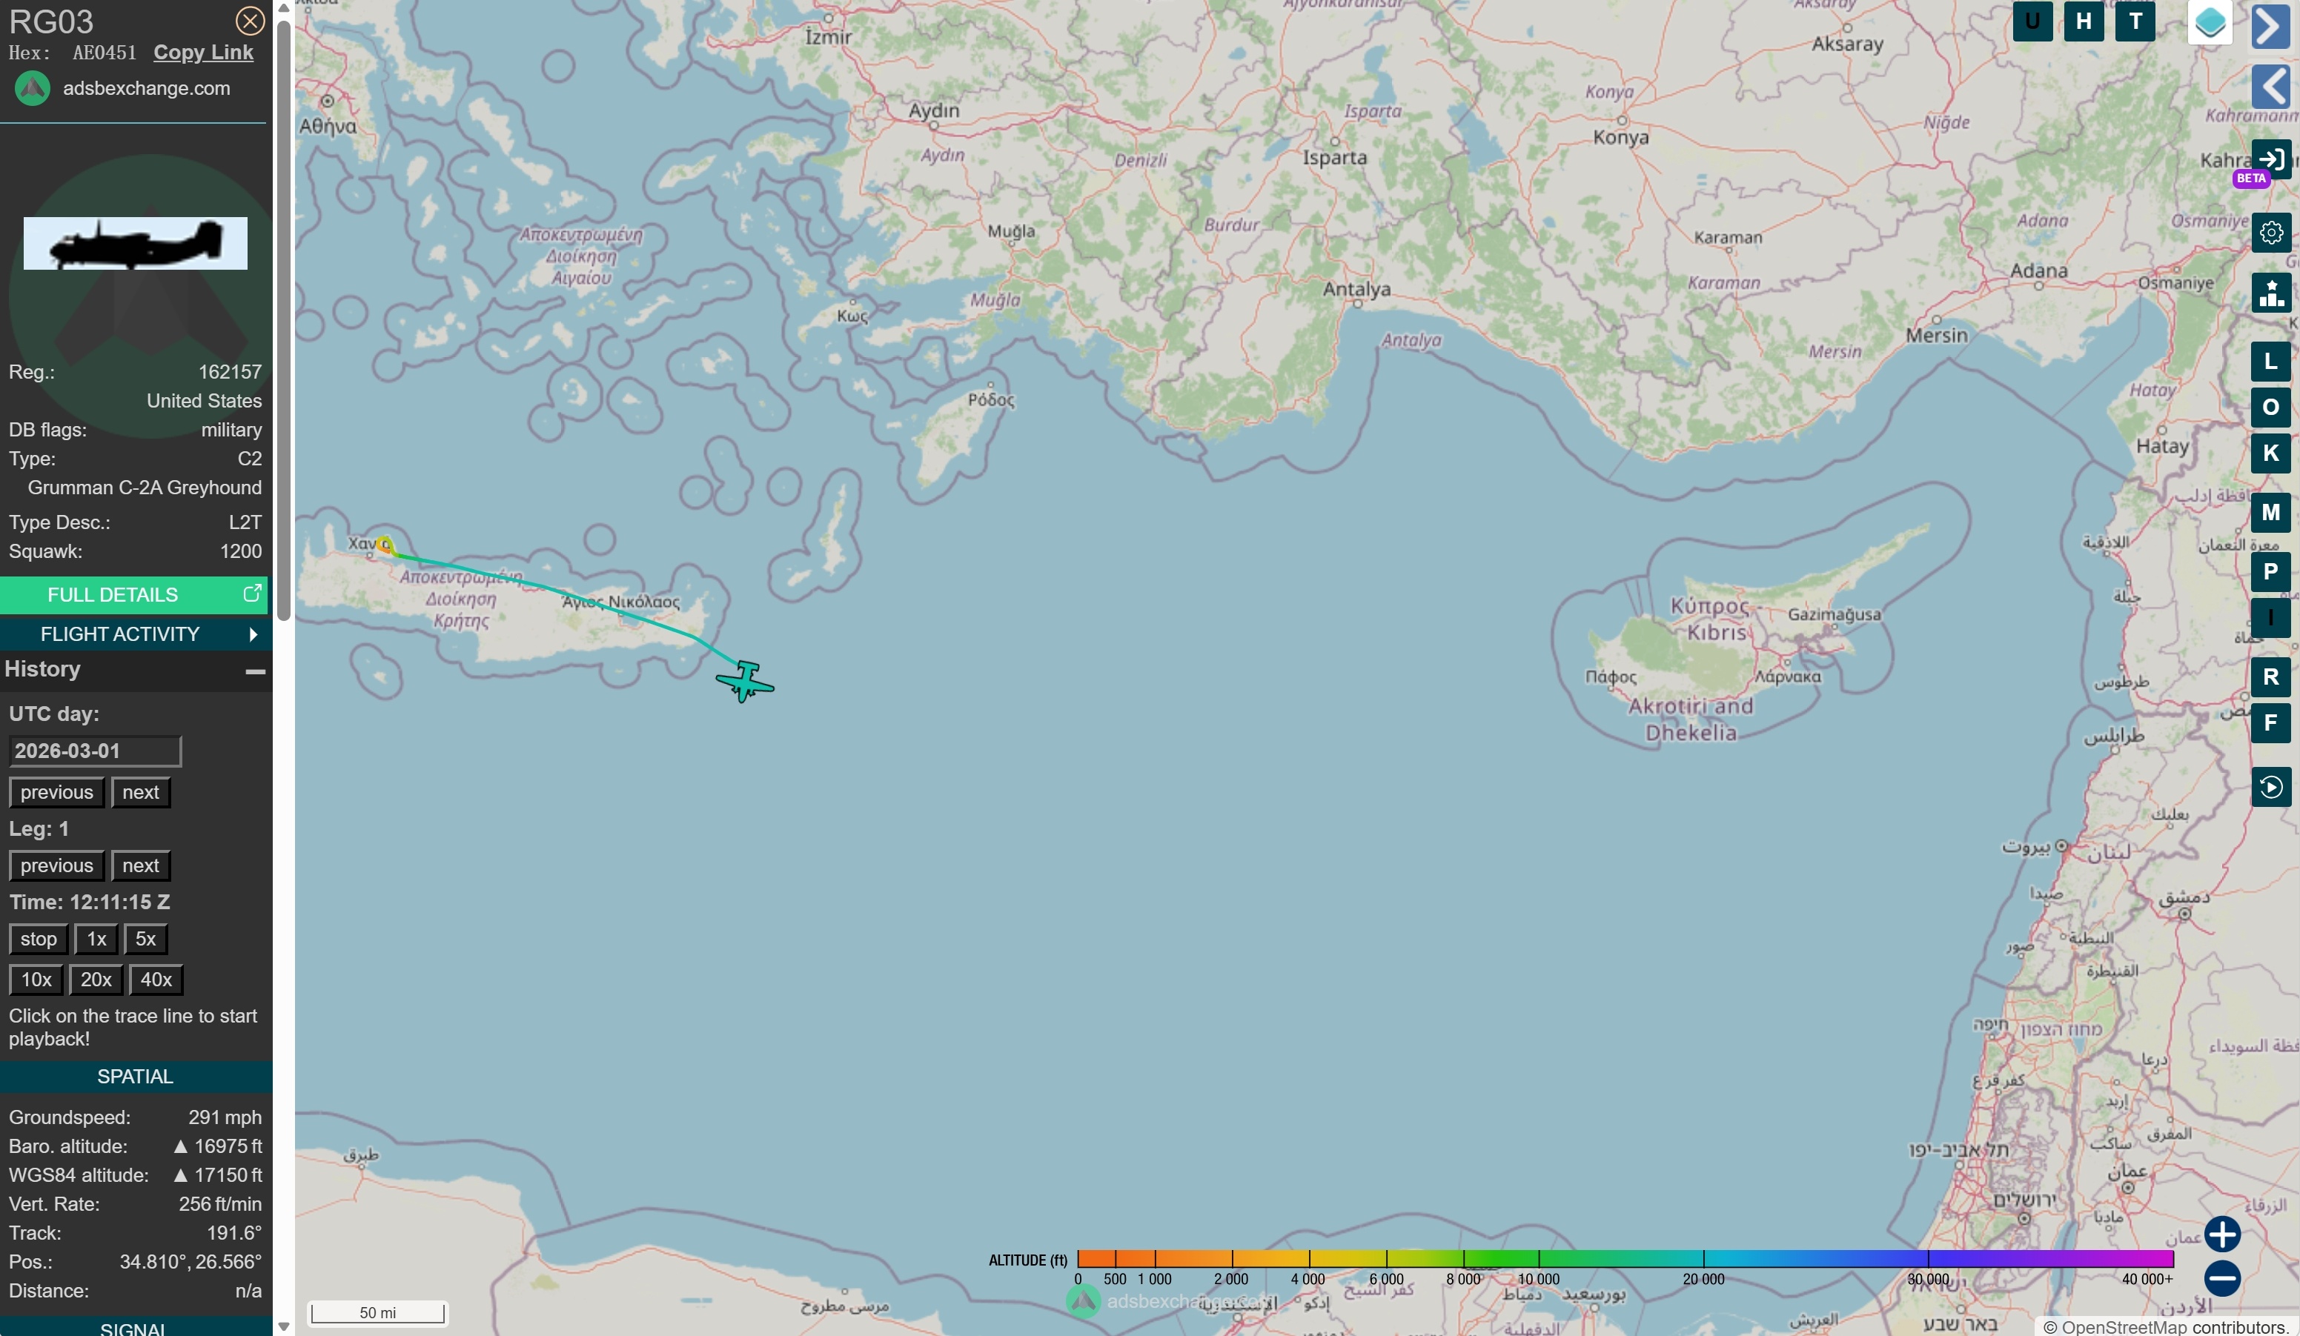
Task: Toggle the K map button
Action: click(2271, 453)
